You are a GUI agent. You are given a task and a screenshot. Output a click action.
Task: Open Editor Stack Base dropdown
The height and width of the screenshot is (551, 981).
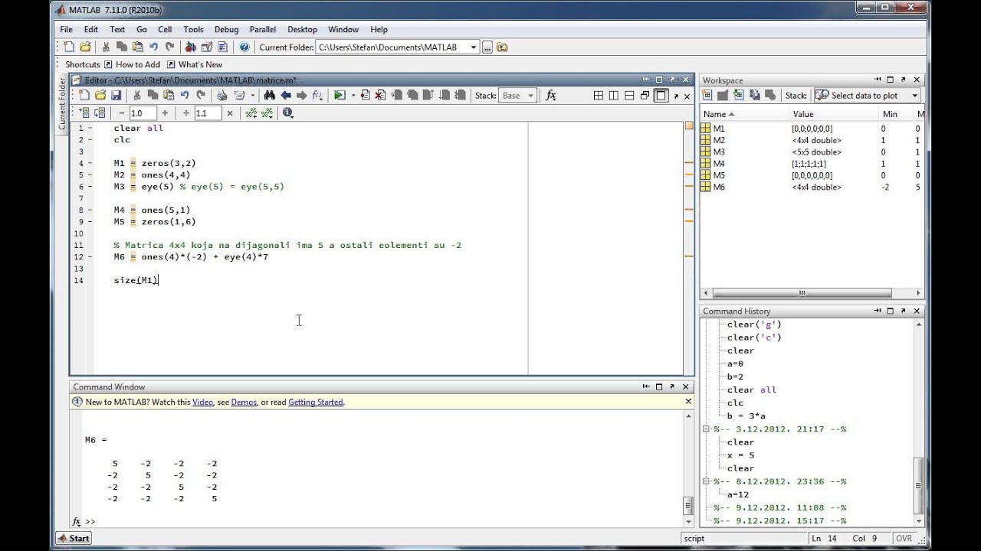[530, 96]
